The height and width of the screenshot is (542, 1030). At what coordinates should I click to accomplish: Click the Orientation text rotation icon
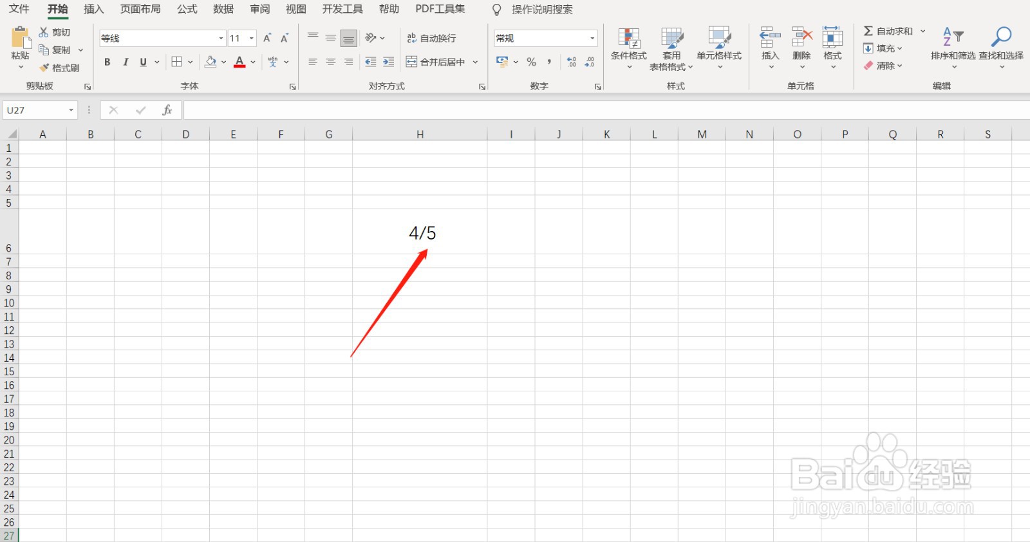click(371, 38)
